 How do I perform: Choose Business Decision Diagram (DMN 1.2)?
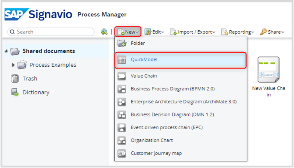181,114
